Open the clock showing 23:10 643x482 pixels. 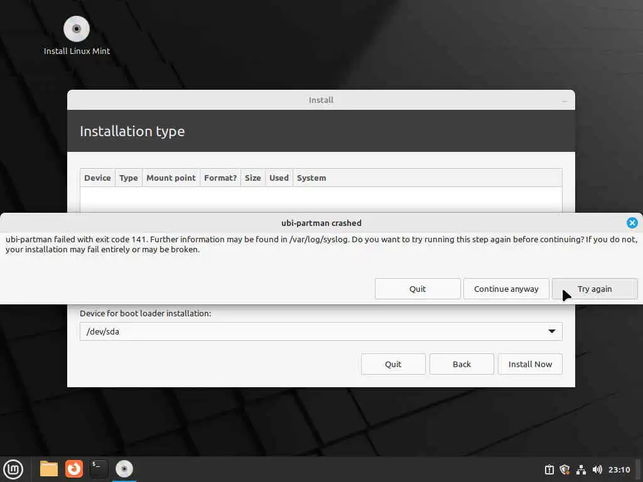tap(619, 469)
